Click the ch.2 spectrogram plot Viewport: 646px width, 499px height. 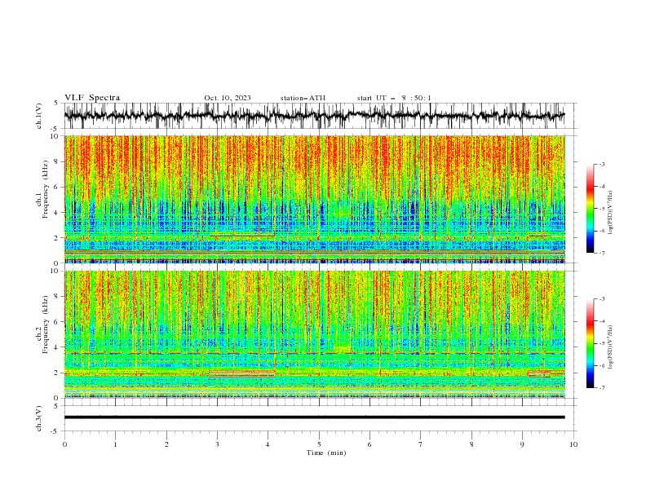coord(315,334)
